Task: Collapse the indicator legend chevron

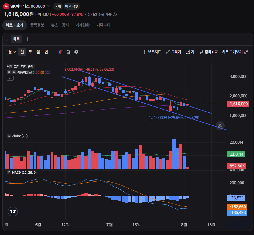Action: pyautogui.click(x=10, y=78)
